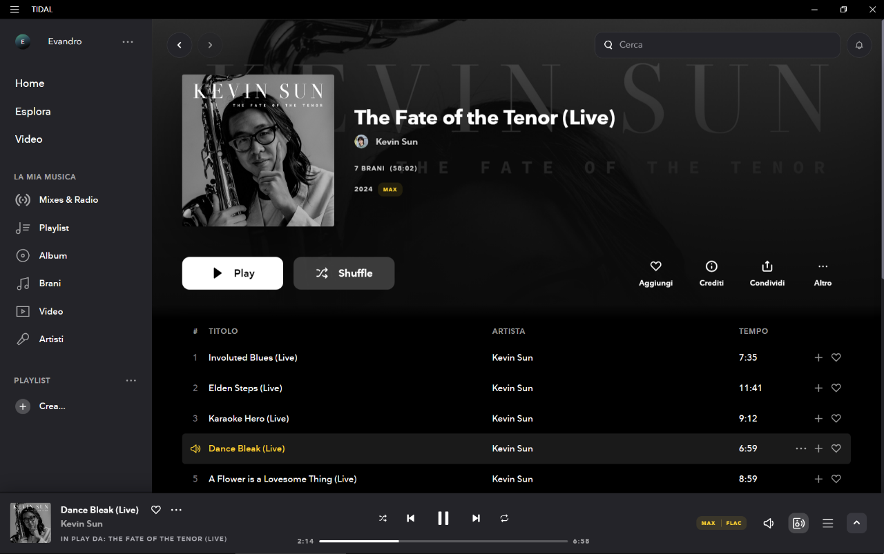Seek within the playback progress bar
This screenshot has height=554, width=884.
tap(443, 541)
